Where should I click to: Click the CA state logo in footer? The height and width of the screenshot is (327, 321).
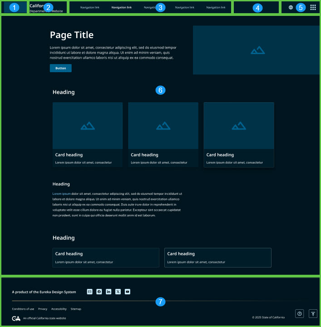(16, 318)
